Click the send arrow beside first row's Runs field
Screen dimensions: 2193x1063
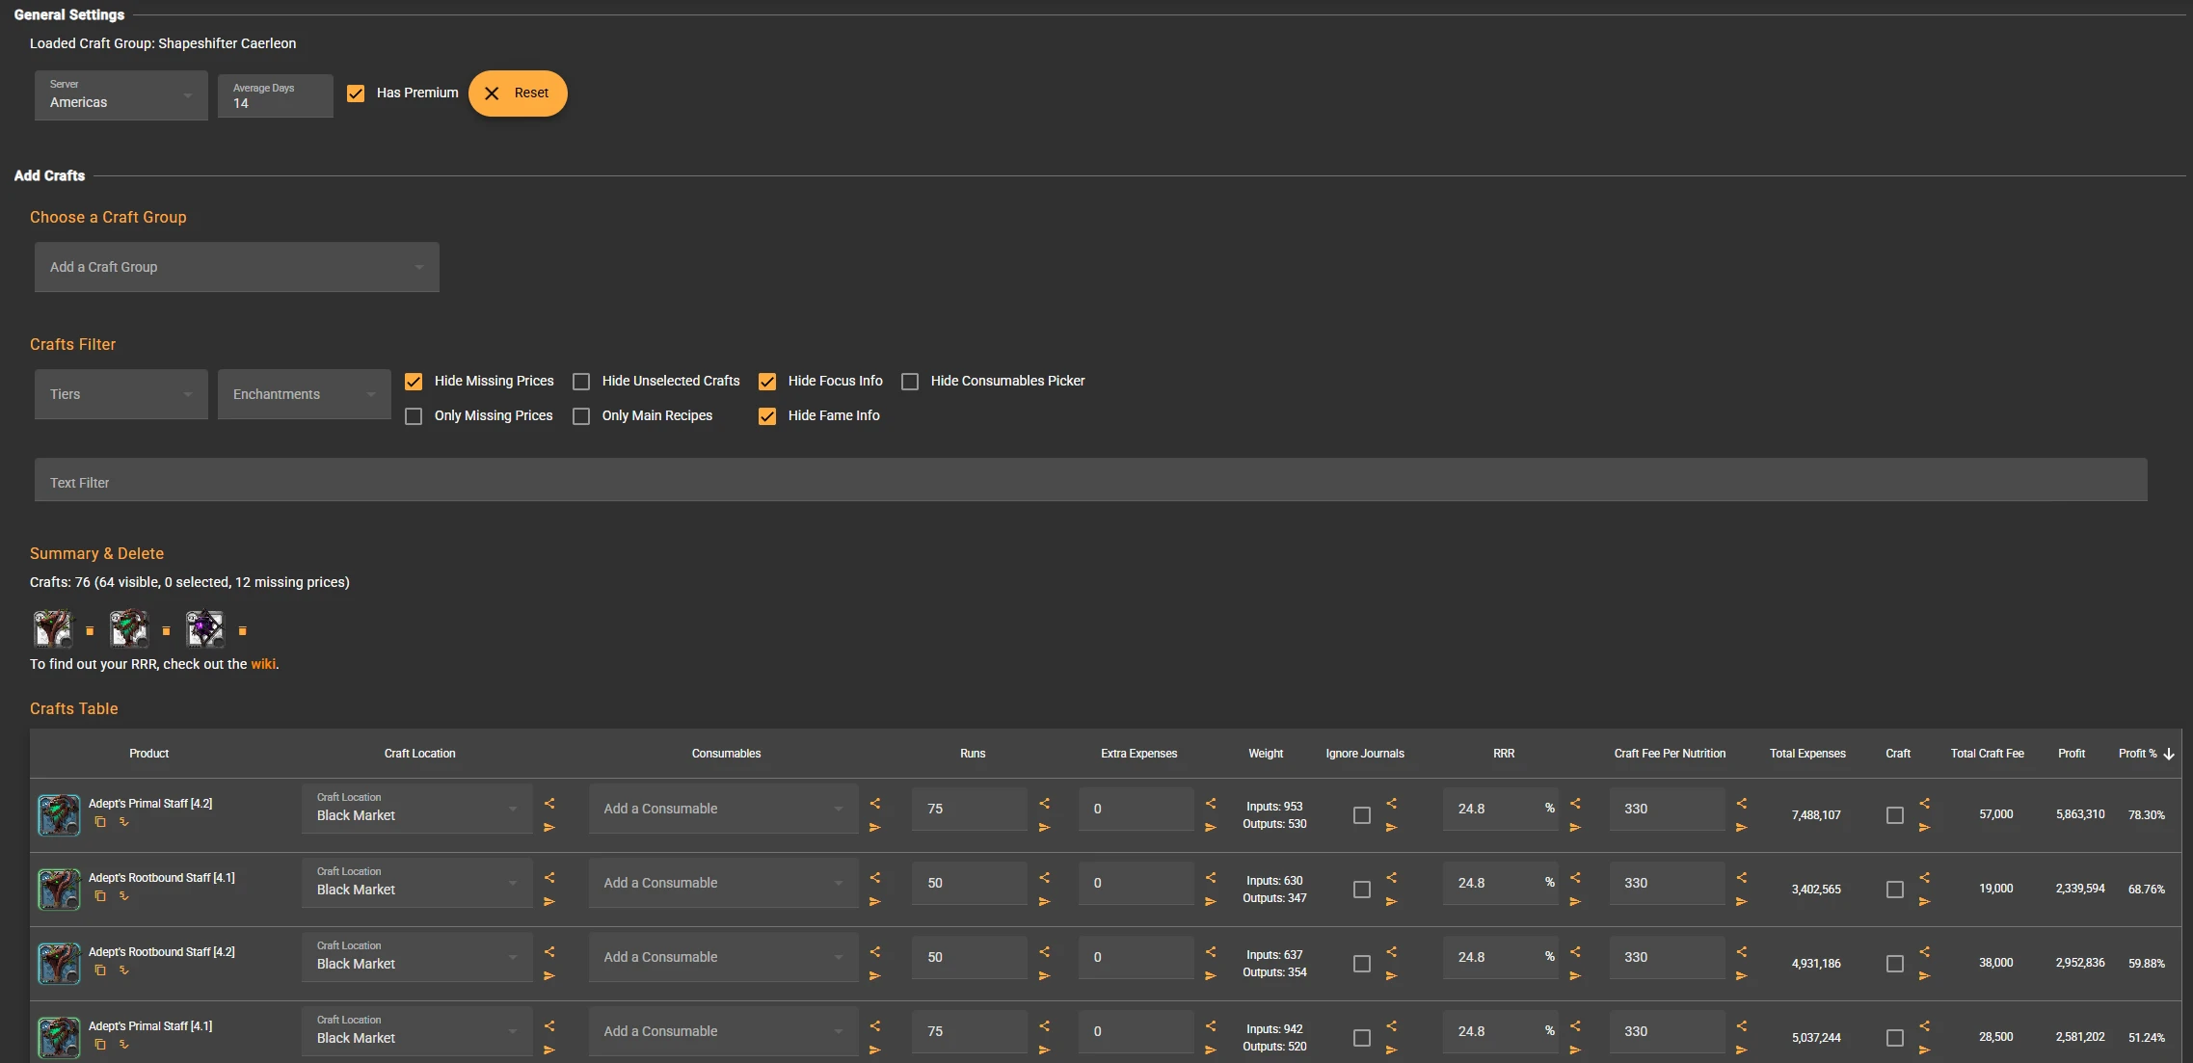pos(1044,827)
